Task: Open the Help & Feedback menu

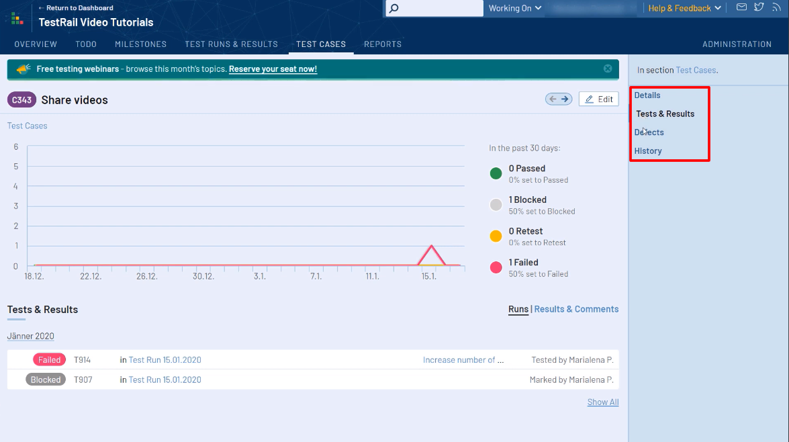Action: [x=684, y=8]
